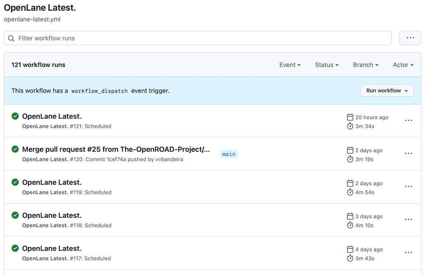Open the kebab menu for run #119
The image size is (426, 275).
point(408,187)
